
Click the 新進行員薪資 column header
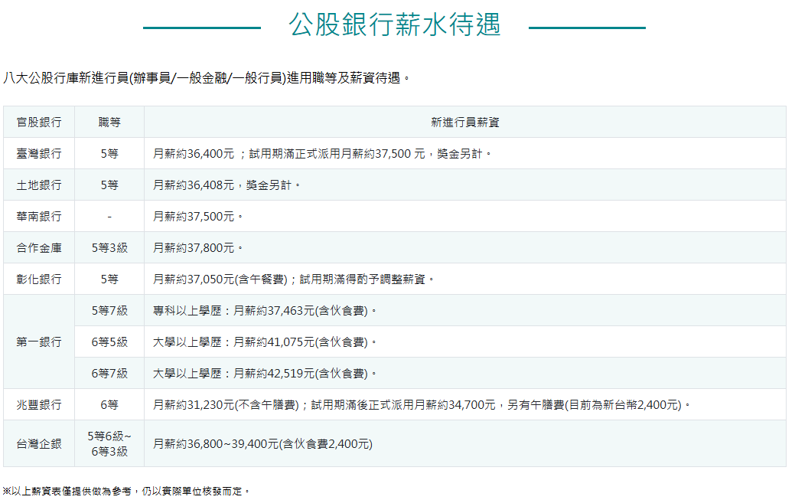point(464,123)
